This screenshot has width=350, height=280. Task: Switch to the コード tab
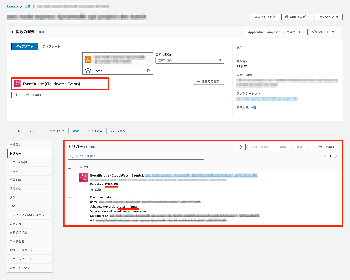pyautogui.click(x=16, y=131)
